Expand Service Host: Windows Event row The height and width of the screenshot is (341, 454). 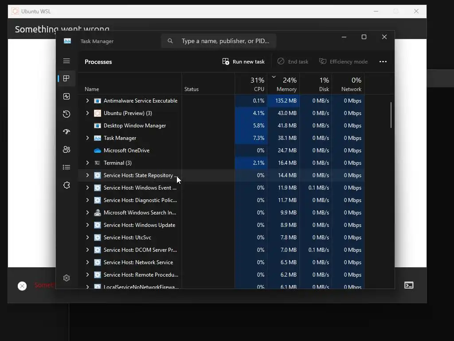pos(87,188)
